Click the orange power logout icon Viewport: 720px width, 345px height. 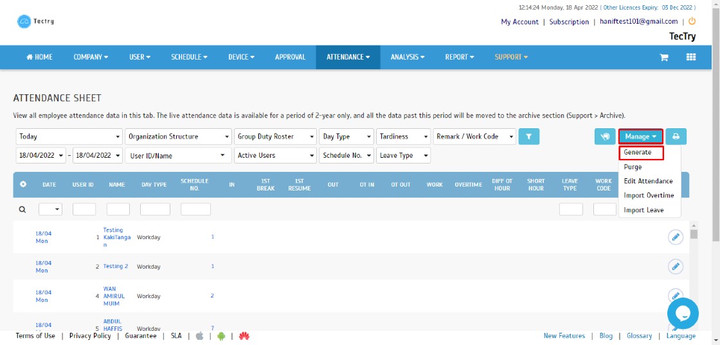tap(692, 21)
